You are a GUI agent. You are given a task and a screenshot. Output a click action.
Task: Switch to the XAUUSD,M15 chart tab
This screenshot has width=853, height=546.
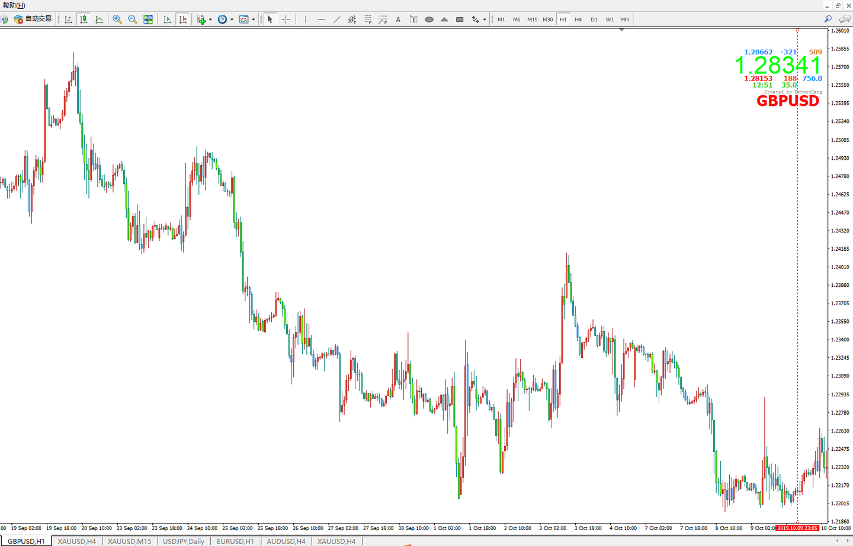129,541
